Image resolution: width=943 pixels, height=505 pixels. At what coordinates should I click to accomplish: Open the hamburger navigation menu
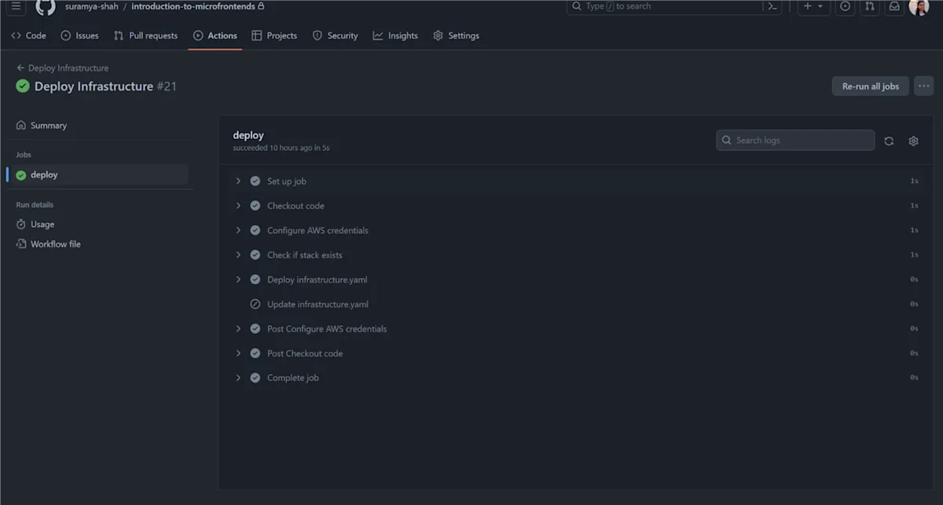[16, 6]
